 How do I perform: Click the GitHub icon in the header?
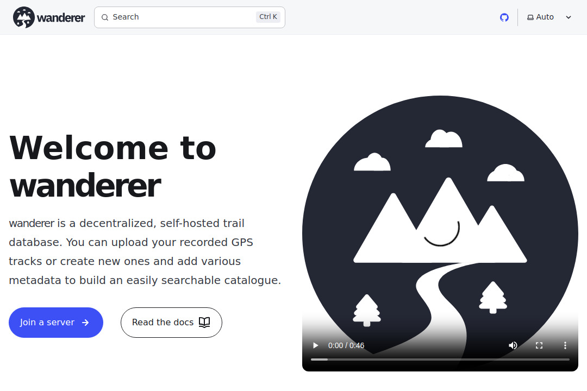point(504,17)
